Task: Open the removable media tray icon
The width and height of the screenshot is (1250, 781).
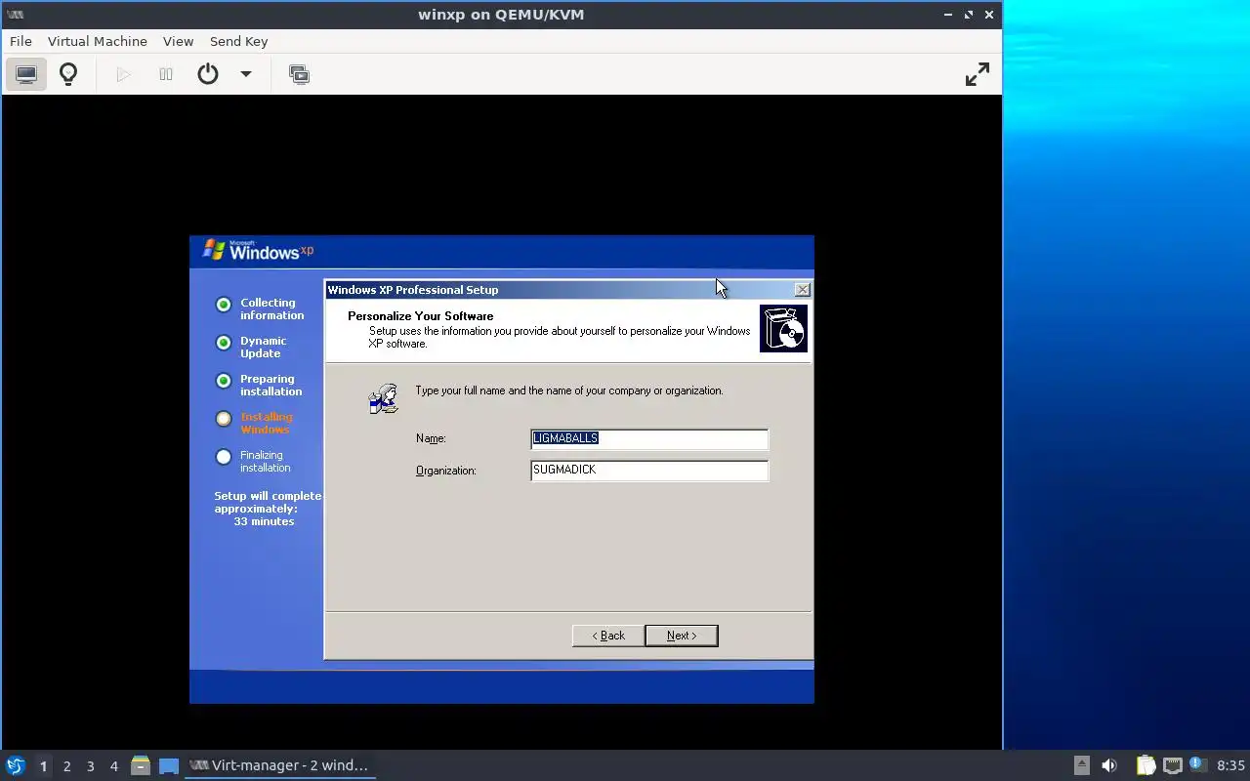Action: pos(1081,765)
